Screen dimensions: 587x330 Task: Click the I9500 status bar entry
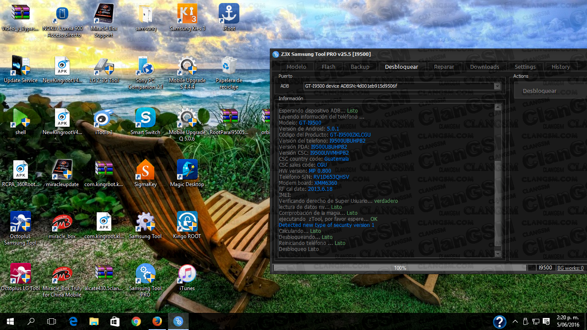pos(545,268)
